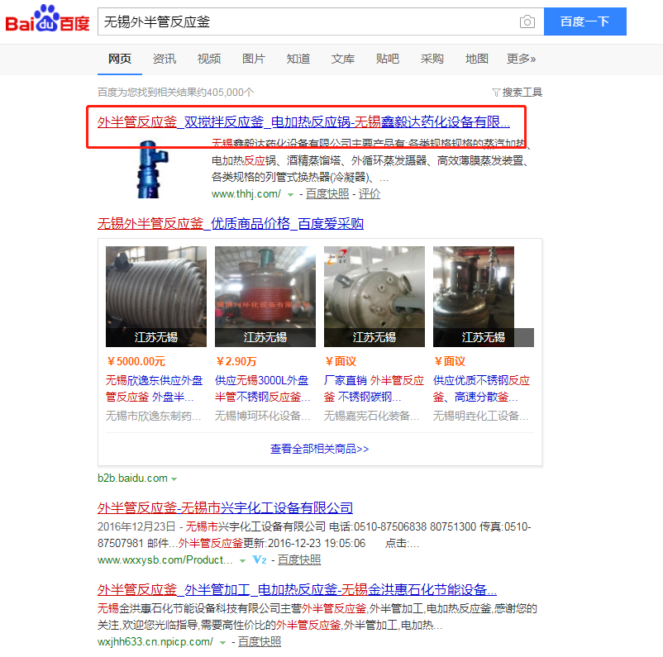This screenshot has height=657, width=663.
Task: Switch to the 视频 tab
Action: tap(209, 59)
